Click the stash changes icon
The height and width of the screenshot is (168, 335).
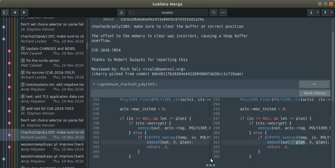point(121,13)
